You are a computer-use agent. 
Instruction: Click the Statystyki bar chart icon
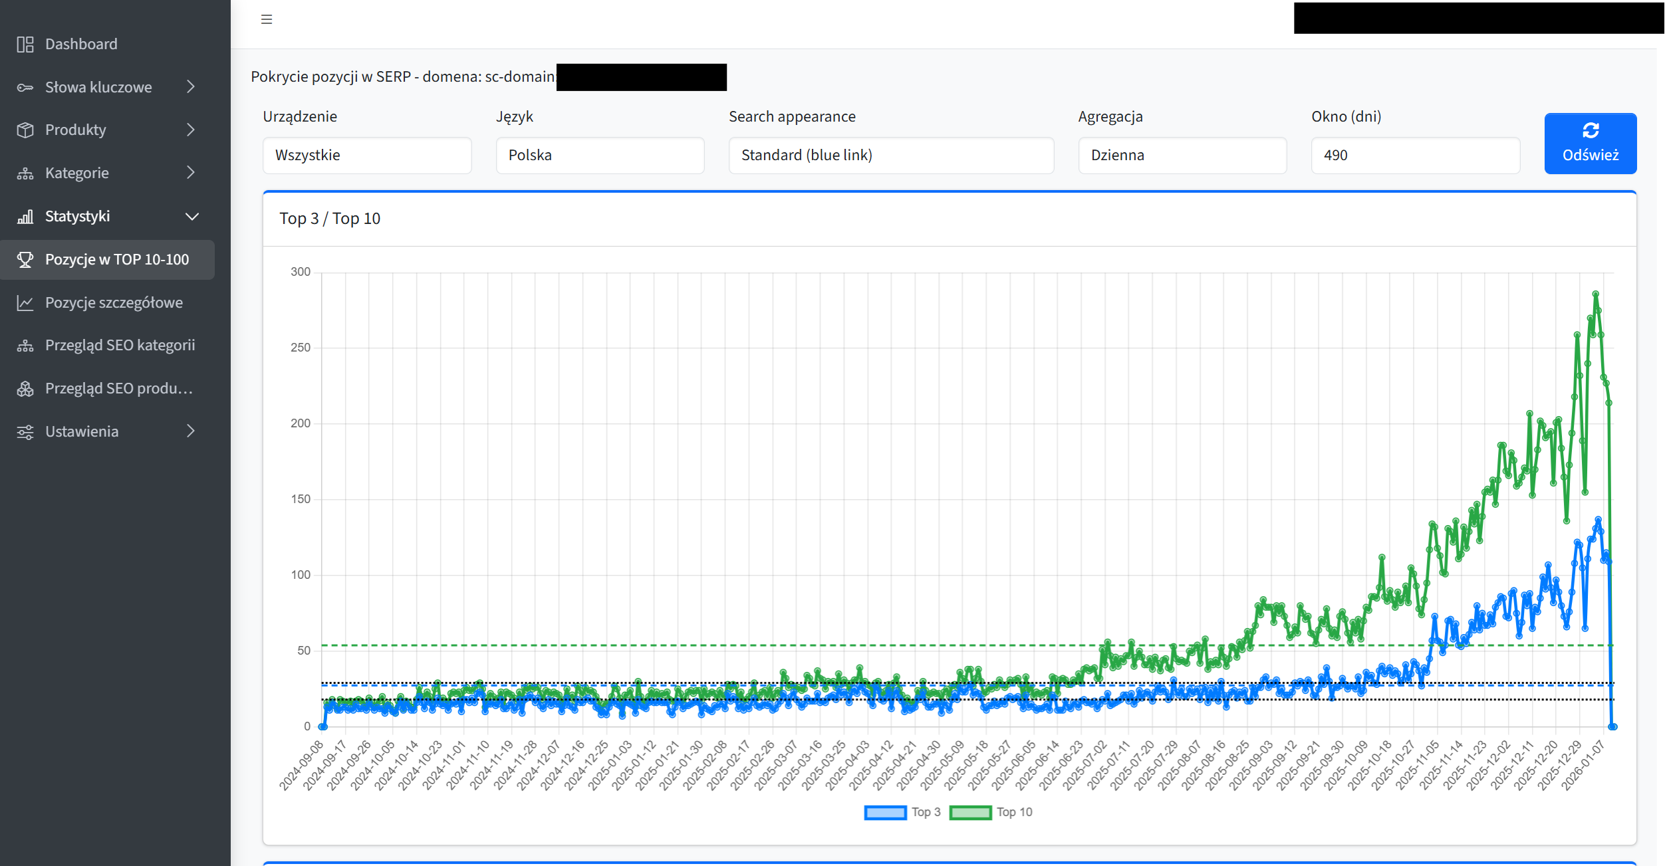pos(25,217)
